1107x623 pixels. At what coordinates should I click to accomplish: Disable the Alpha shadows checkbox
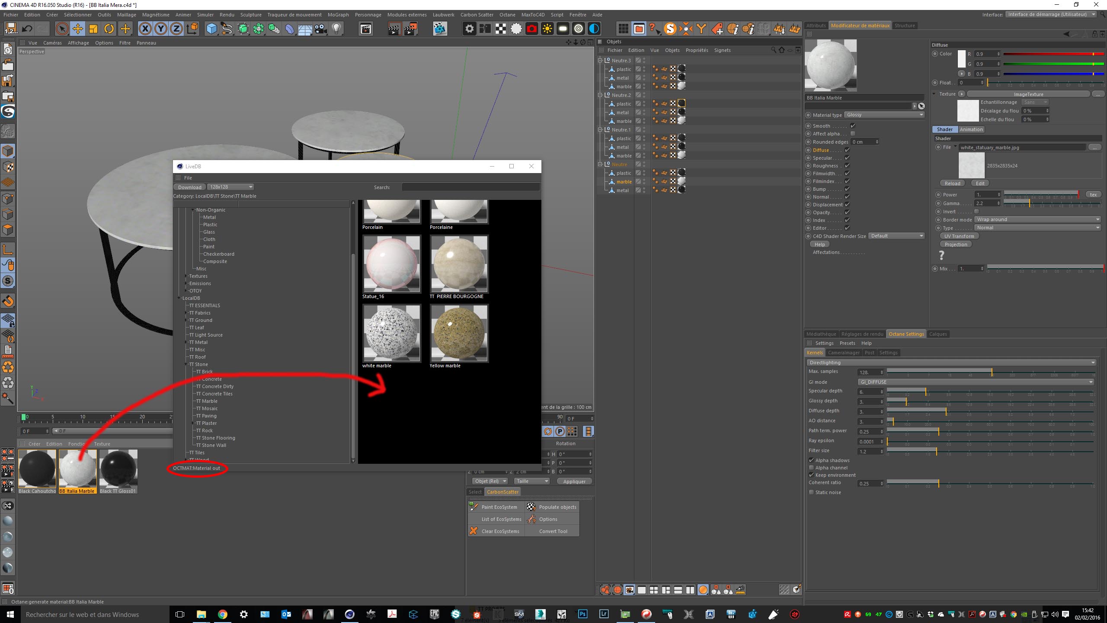pos(811,460)
